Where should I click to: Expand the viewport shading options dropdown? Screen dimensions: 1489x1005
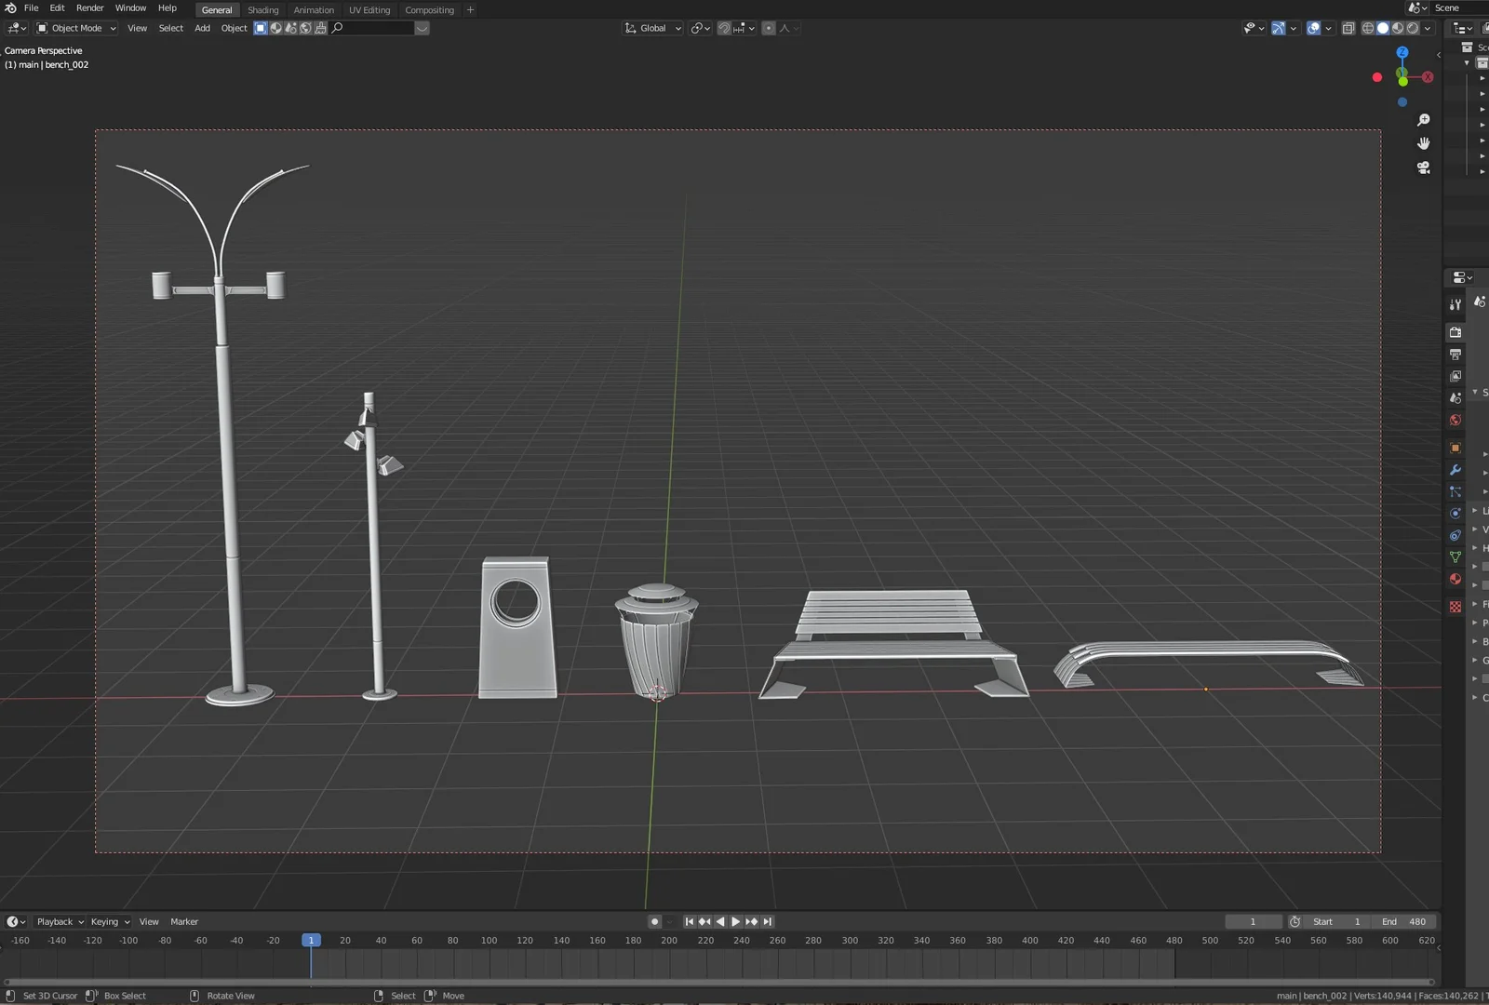[x=1427, y=28]
